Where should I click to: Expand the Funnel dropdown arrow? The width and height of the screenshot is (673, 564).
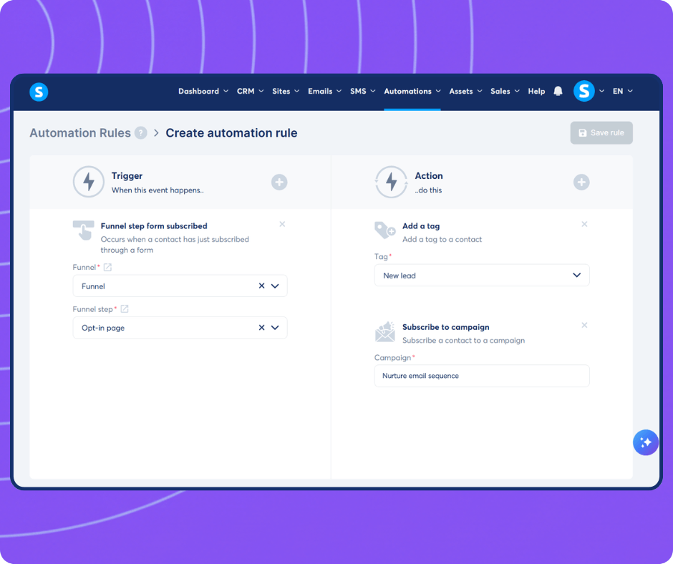point(275,286)
